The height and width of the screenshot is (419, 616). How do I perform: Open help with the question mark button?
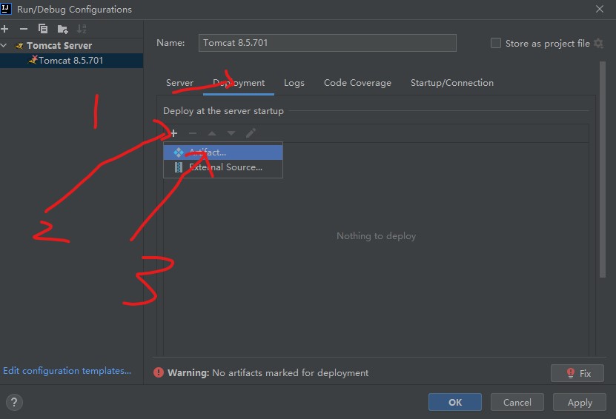14,402
